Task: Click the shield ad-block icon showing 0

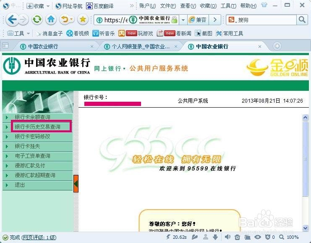Action: pyautogui.click(x=270, y=237)
